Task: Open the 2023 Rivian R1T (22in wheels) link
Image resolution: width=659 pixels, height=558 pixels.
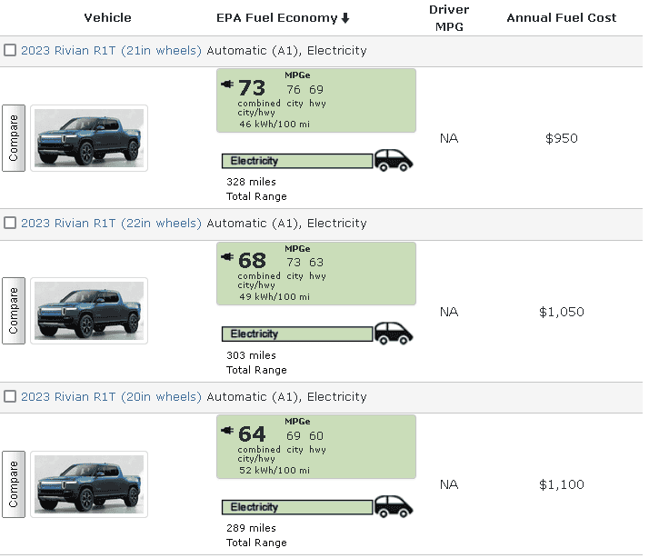Action: [112, 224]
